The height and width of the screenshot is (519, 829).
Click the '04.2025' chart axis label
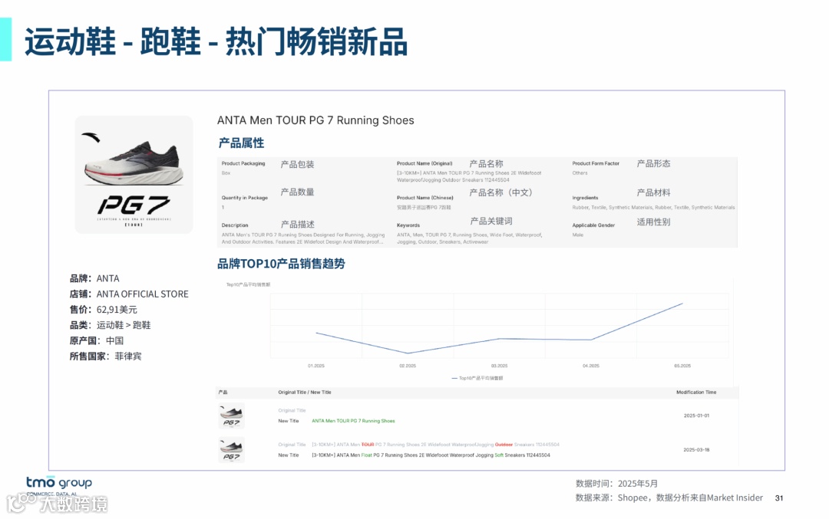[591, 366]
